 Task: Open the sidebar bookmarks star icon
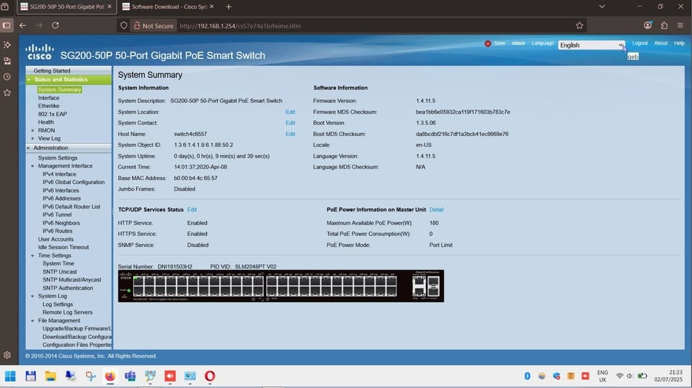point(7,93)
